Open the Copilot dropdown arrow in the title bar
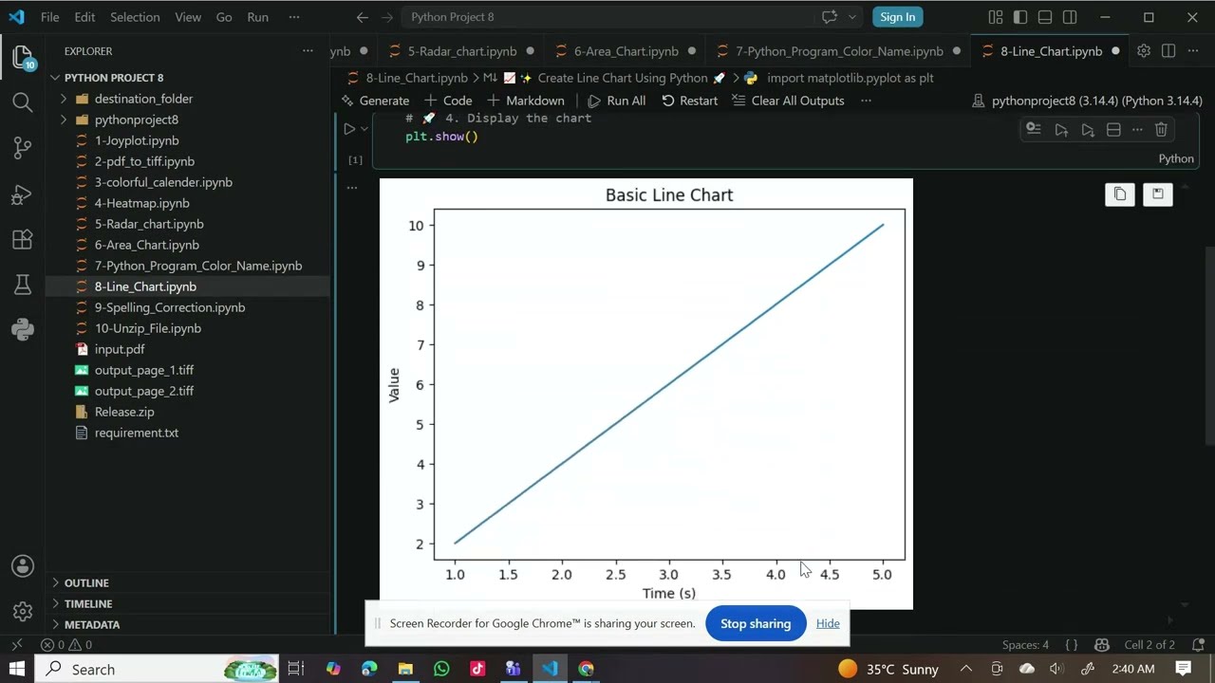Viewport: 1215px width, 683px height. point(851,17)
